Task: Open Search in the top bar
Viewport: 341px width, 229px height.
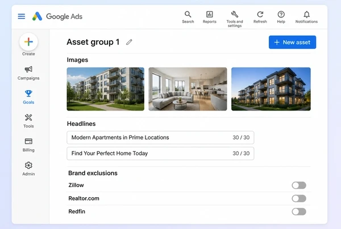Action: pos(188,17)
